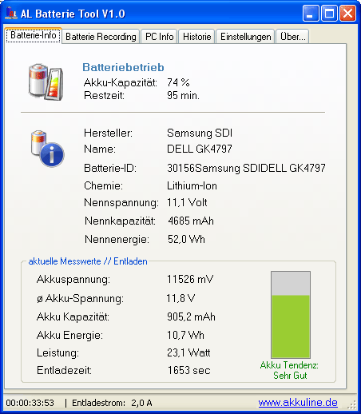Click the Akkuspannung value 11526 mV

tap(190, 279)
